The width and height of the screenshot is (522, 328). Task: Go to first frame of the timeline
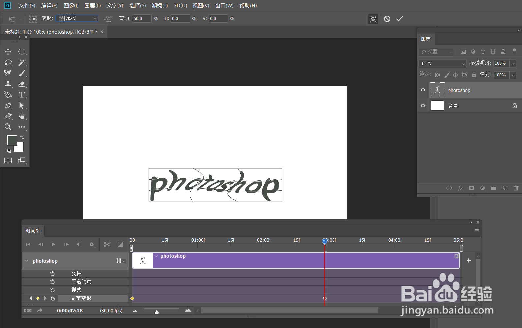(28, 244)
